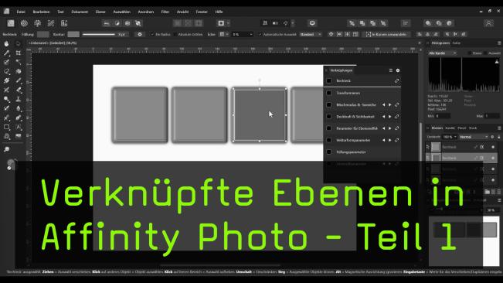Open Histogramm panel options menu icon

tap(499, 43)
